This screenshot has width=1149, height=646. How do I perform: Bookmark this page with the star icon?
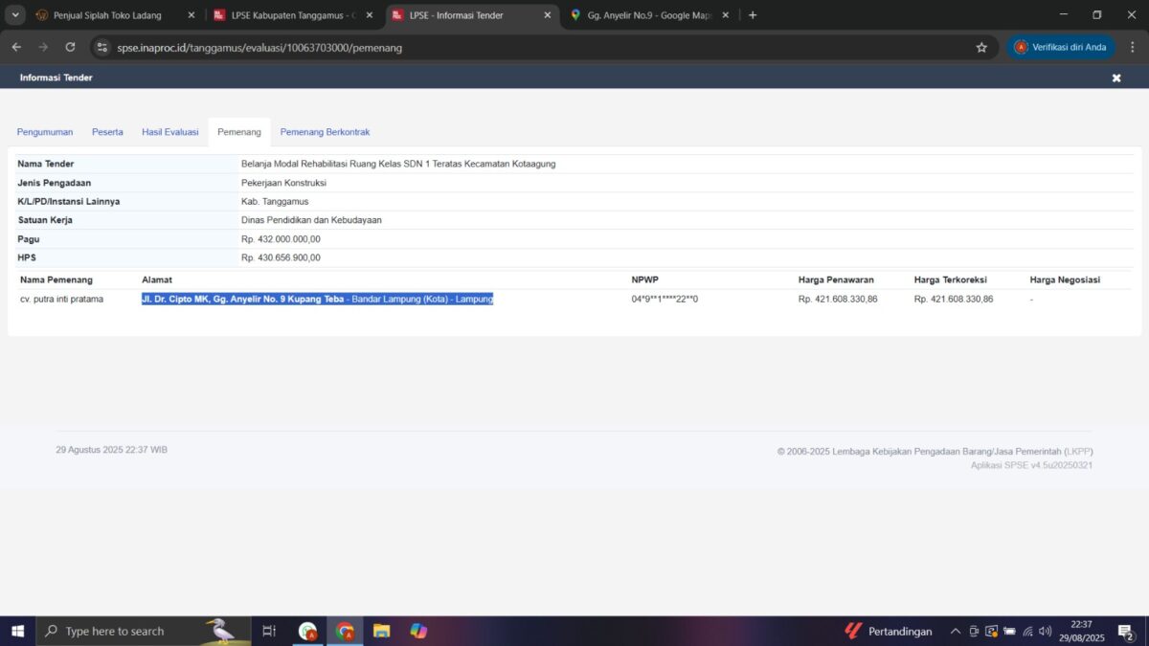pyautogui.click(x=981, y=47)
